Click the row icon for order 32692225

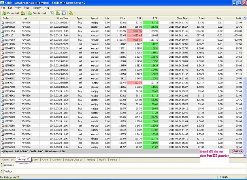click(2, 23)
